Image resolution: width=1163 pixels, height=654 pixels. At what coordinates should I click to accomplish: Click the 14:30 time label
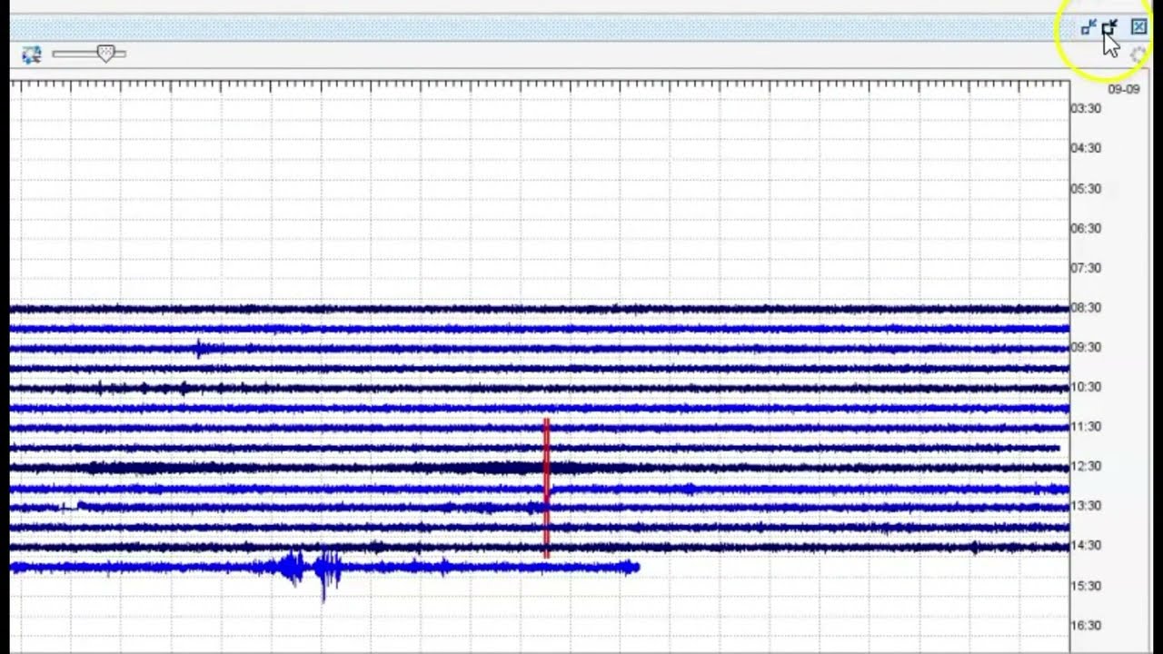click(x=1086, y=546)
